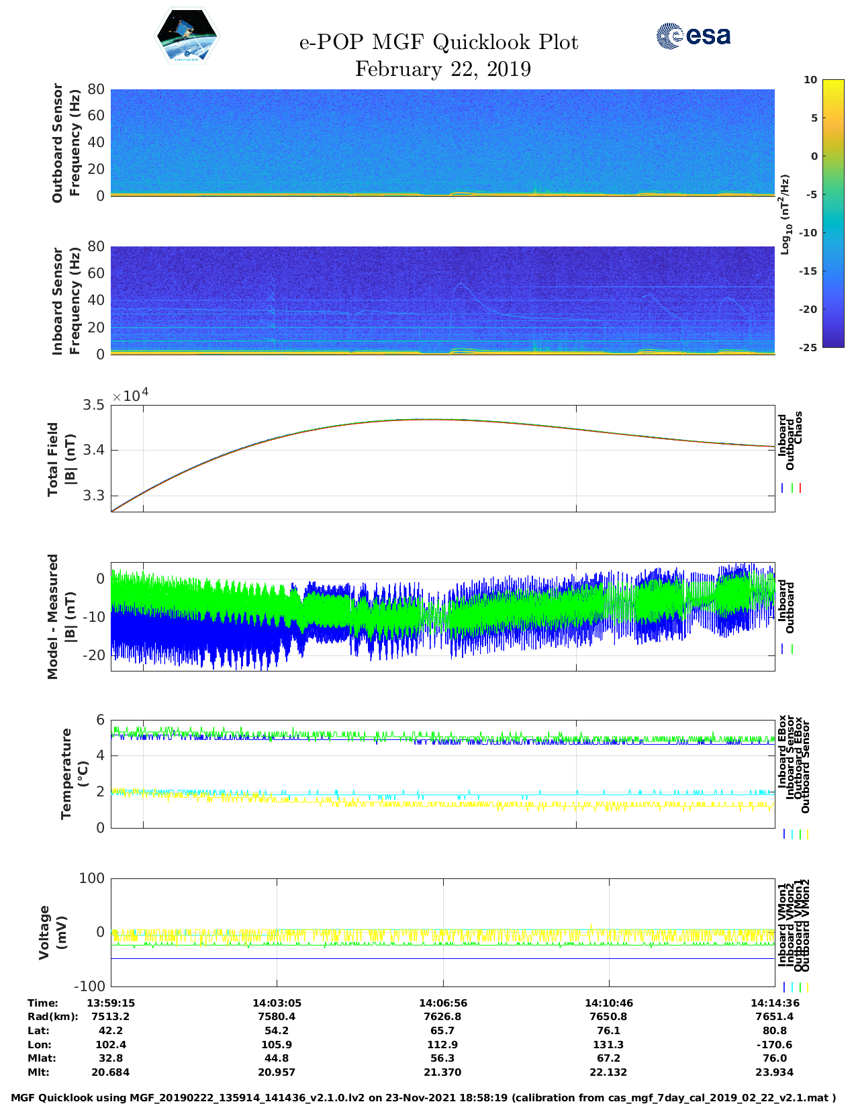
Task: Click the ESA logo
Action: click(x=693, y=36)
